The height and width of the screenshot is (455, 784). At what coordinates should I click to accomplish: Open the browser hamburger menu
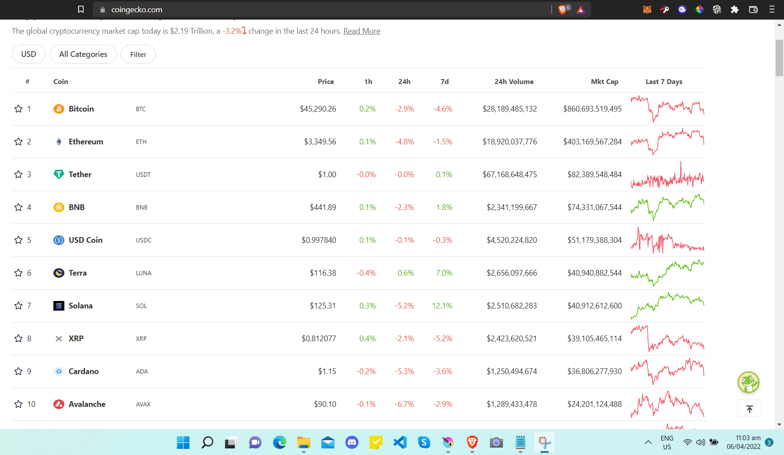coord(772,10)
